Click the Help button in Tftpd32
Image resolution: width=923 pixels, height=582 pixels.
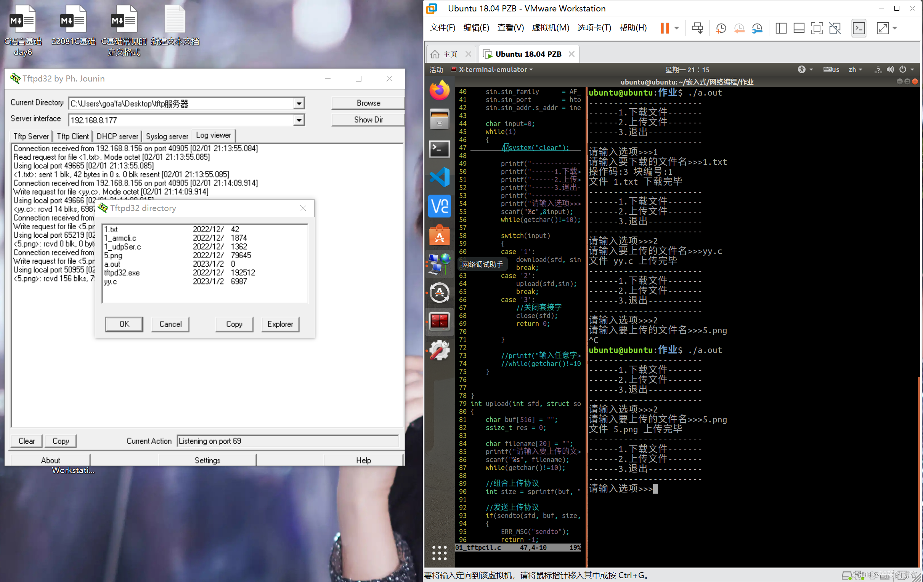(363, 460)
